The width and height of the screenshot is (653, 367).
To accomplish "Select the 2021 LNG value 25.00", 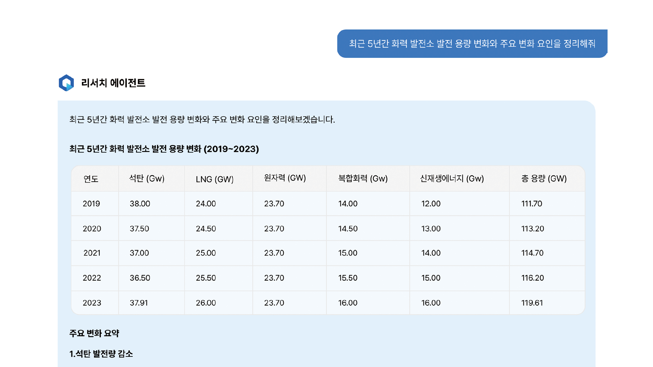I will point(206,253).
